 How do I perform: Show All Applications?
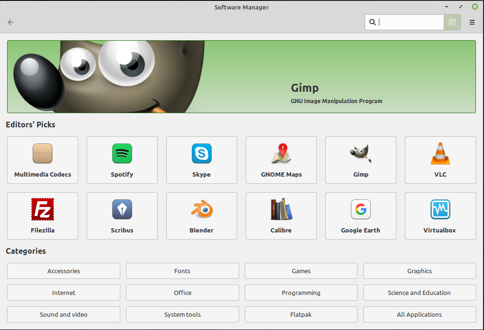419,314
